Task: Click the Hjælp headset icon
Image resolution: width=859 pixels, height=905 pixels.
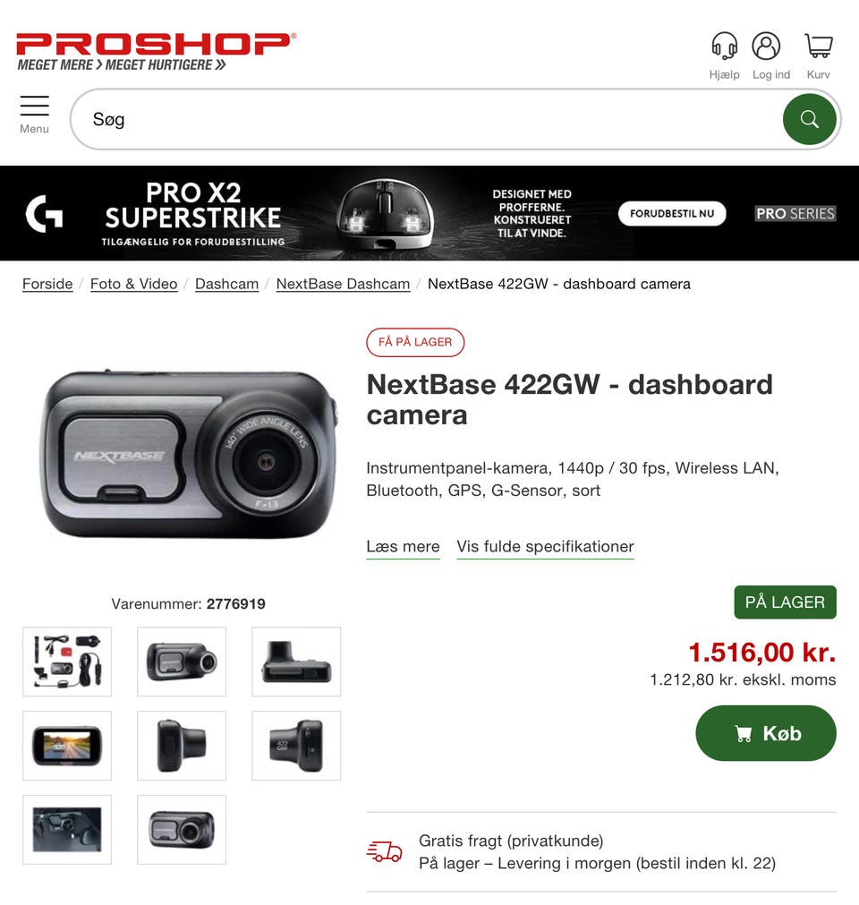Action: [724, 46]
